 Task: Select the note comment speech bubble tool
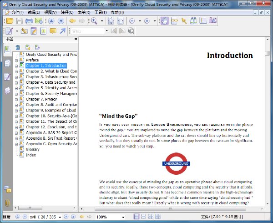click(53, 31)
